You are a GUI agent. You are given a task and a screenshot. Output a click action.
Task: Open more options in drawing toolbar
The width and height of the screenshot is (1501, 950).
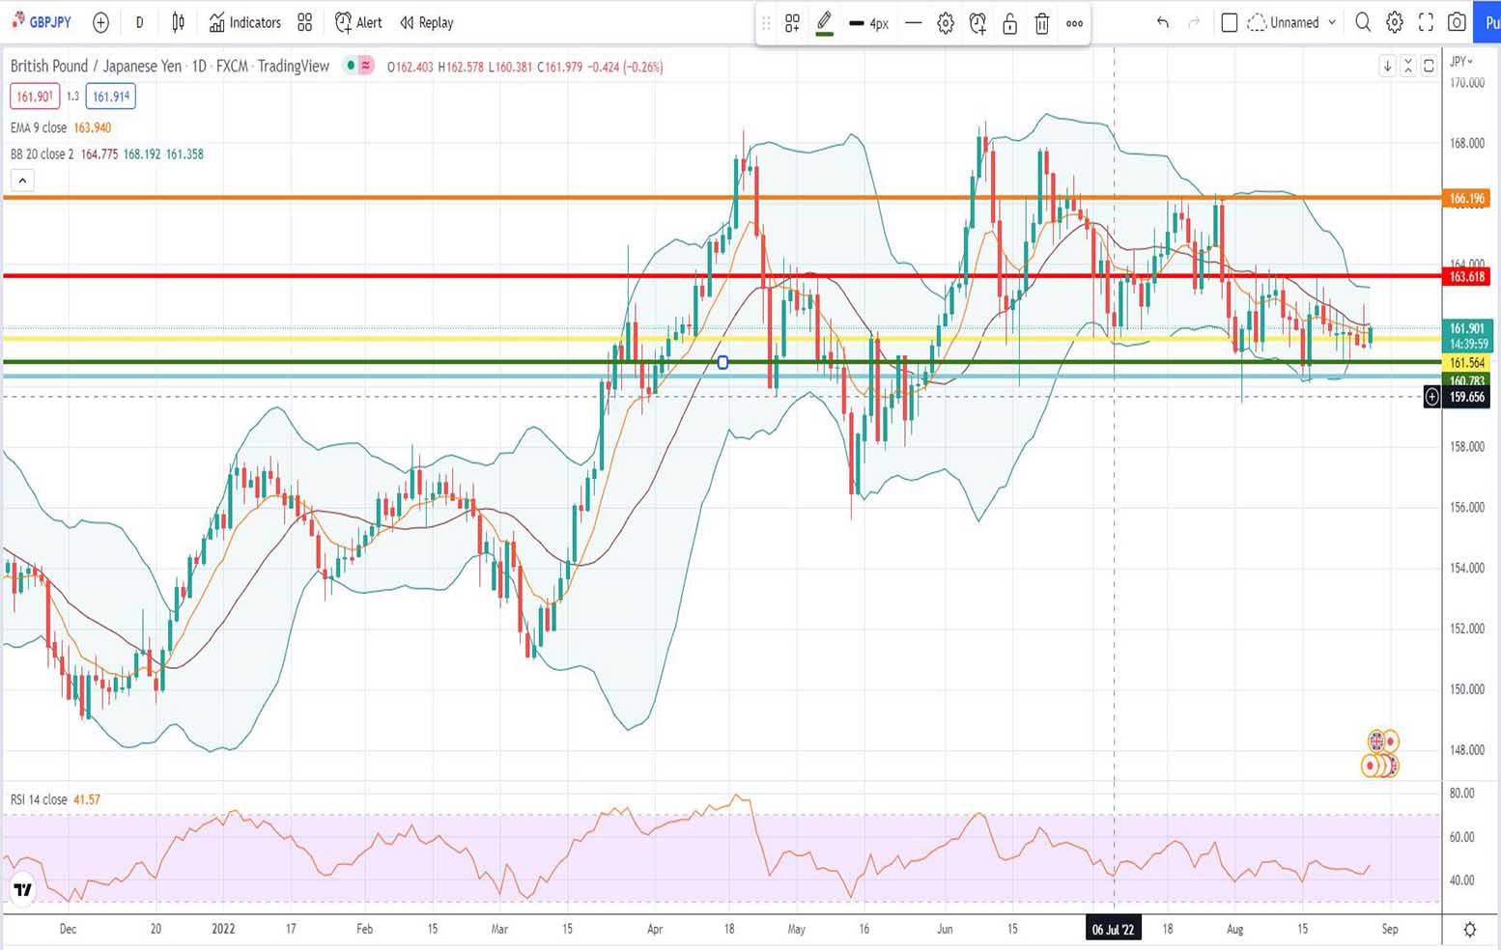(x=1074, y=23)
